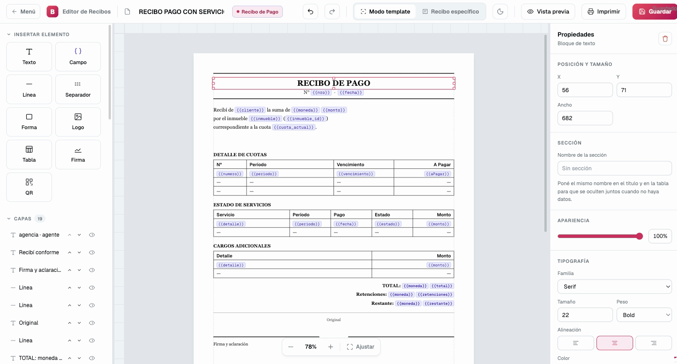Switch to Recibo específico tab
This screenshot has height=364, width=677.
(451, 12)
